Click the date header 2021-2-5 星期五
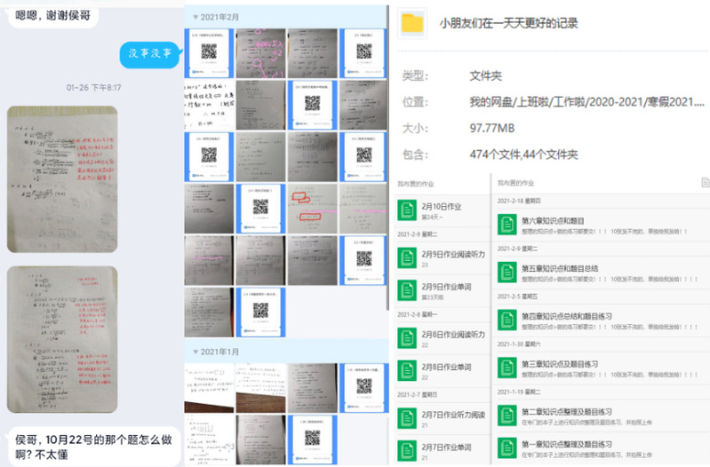 pyautogui.click(x=517, y=297)
